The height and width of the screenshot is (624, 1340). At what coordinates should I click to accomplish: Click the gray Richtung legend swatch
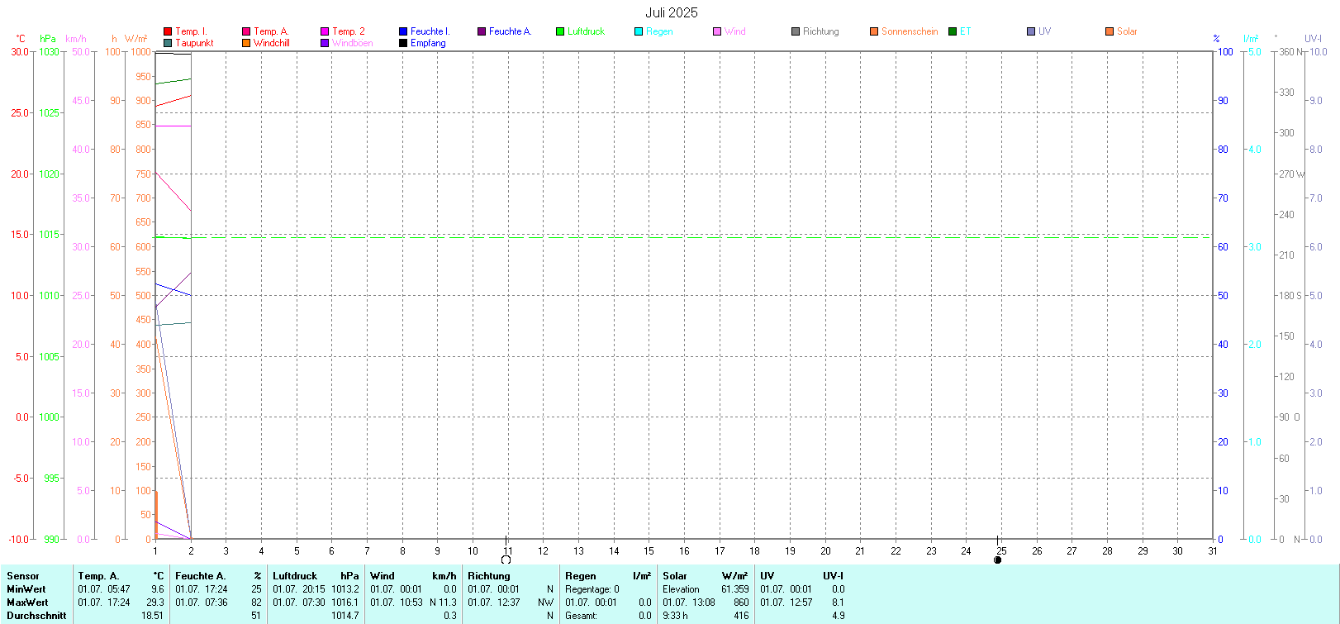pos(796,31)
